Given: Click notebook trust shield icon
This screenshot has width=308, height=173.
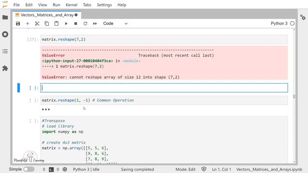Looking at the screenshot, I should (x=204, y=169).
